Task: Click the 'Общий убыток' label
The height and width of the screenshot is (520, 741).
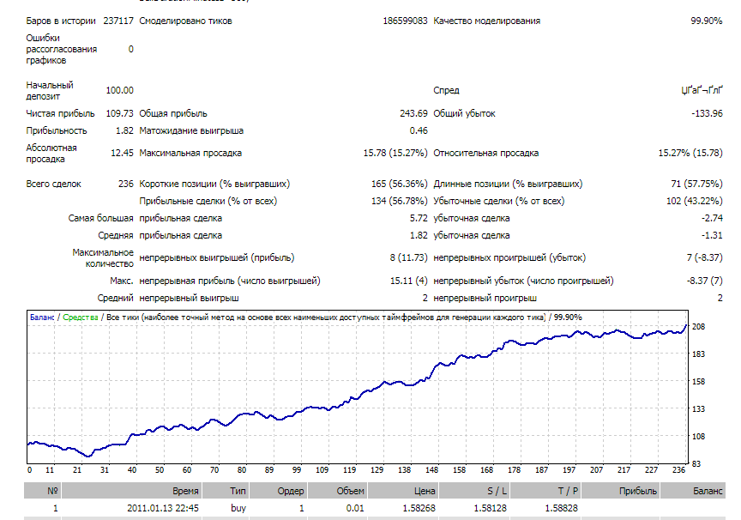Action: (x=464, y=113)
